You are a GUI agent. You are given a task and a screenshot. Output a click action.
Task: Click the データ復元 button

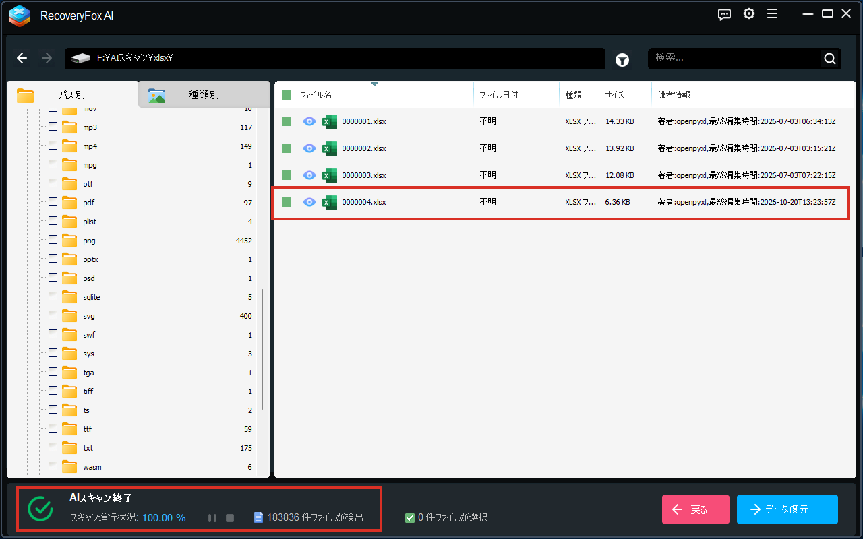click(787, 509)
